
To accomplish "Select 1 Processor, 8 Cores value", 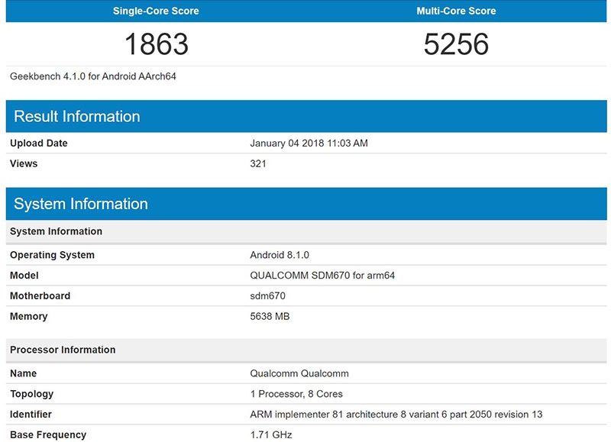I will pos(296,394).
